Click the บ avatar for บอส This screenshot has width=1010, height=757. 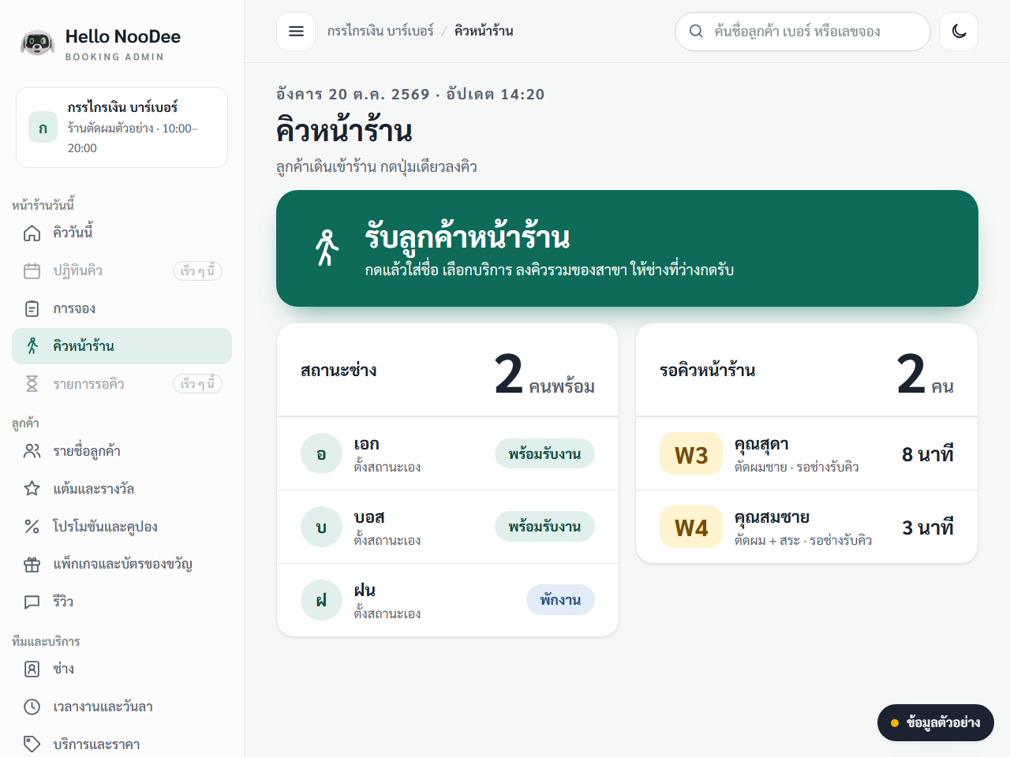321,527
